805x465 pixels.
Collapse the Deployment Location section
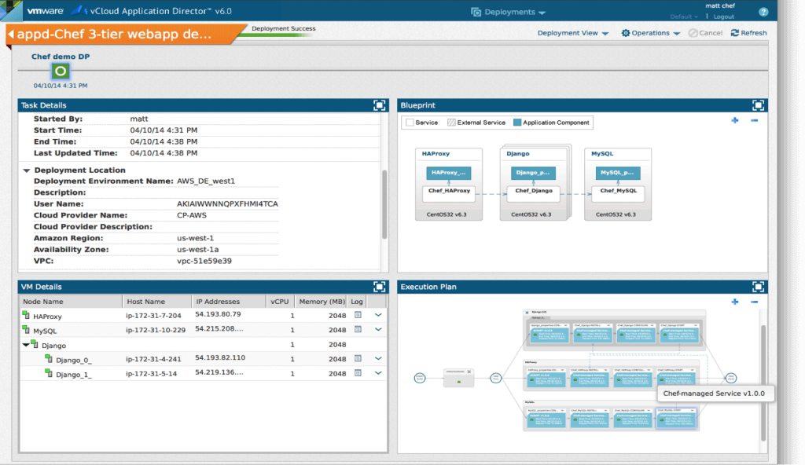pyautogui.click(x=27, y=170)
